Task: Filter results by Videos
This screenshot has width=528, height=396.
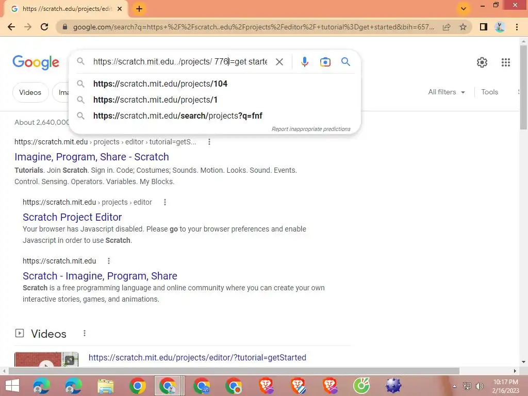Action: [x=30, y=92]
